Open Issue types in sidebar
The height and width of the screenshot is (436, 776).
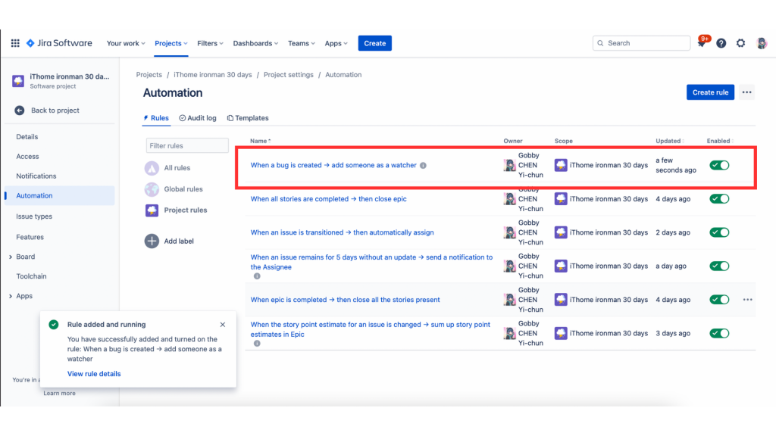click(34, 216)
